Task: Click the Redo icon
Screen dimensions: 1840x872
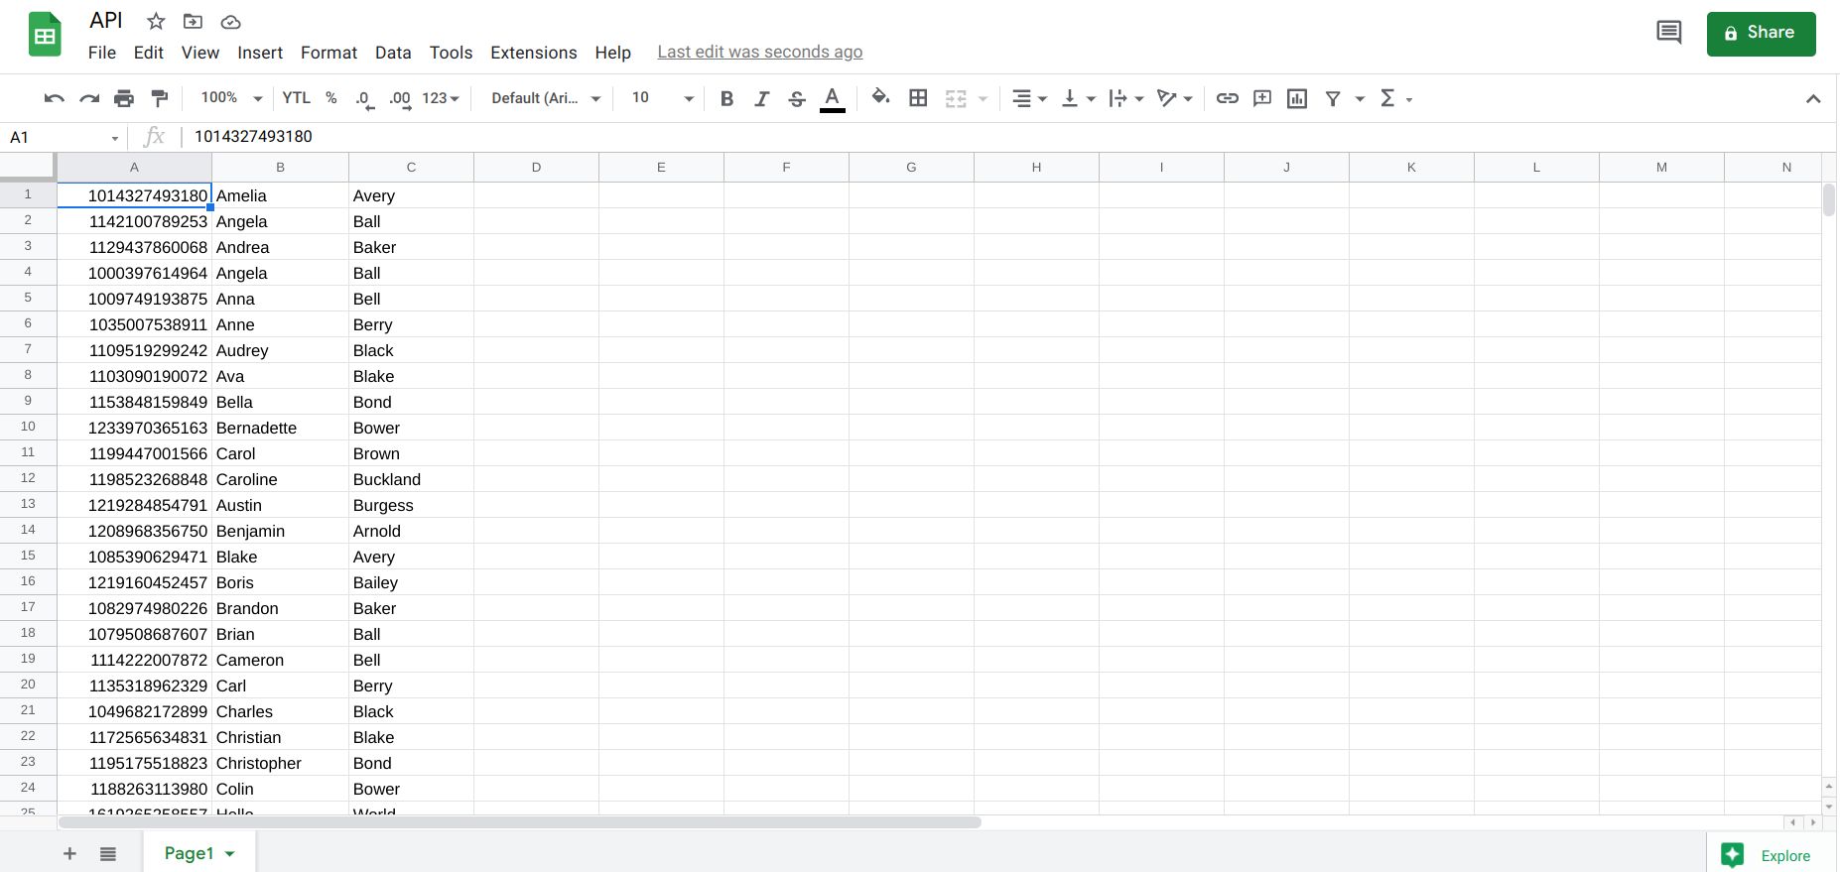Action: point(89,98)
